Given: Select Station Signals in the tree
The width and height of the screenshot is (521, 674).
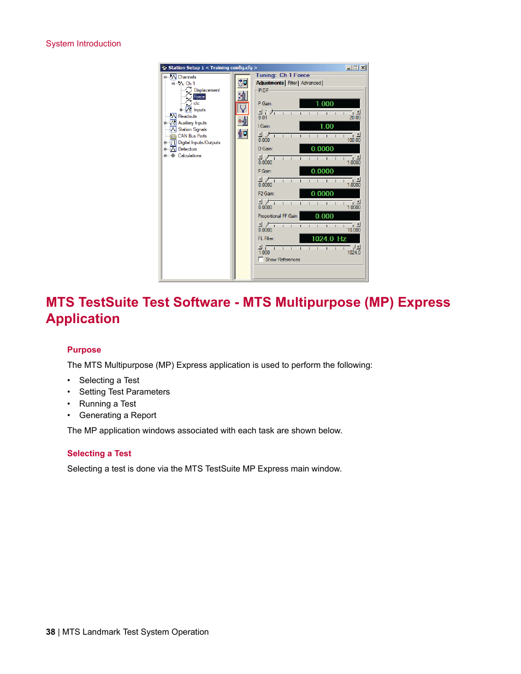Looking at the screenshot, I should point(192,129).
